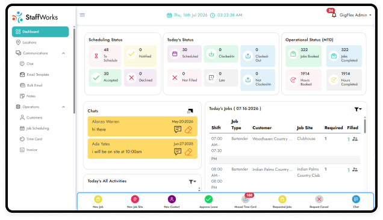Open Today's All Activities filter dropdown
The width and height of the screenshot is (383, 220).
193,182
